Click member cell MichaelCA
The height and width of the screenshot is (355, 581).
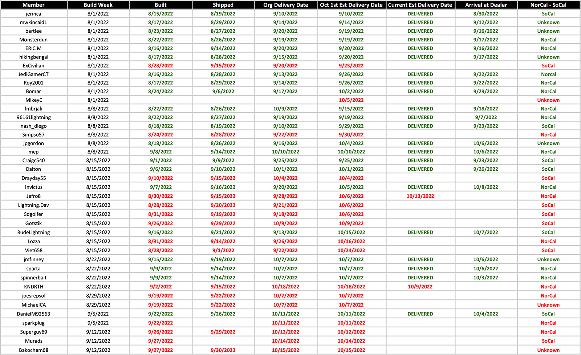tap(34, 305)
